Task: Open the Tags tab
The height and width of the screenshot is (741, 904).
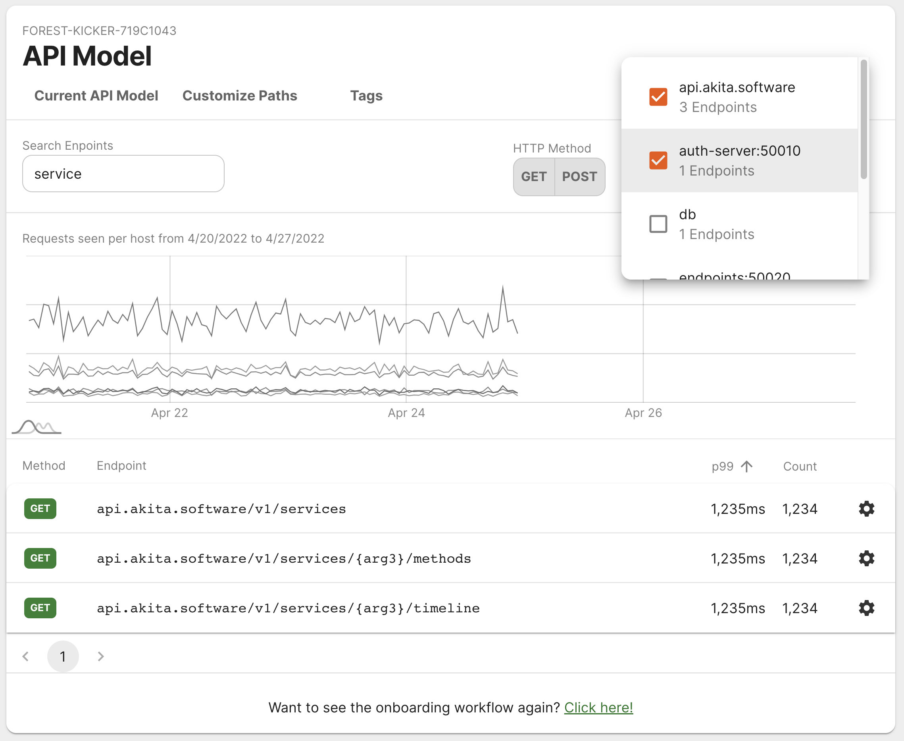Action: (x=366, y=96)
